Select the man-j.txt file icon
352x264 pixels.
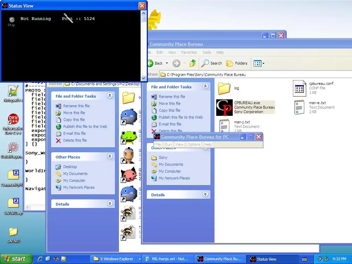(x=224, y=126)
